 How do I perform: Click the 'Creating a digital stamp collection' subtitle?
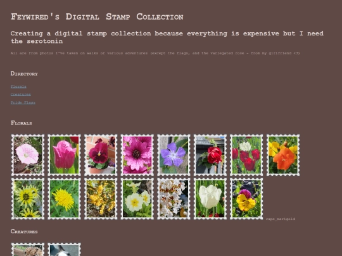(x=167, y=37)
